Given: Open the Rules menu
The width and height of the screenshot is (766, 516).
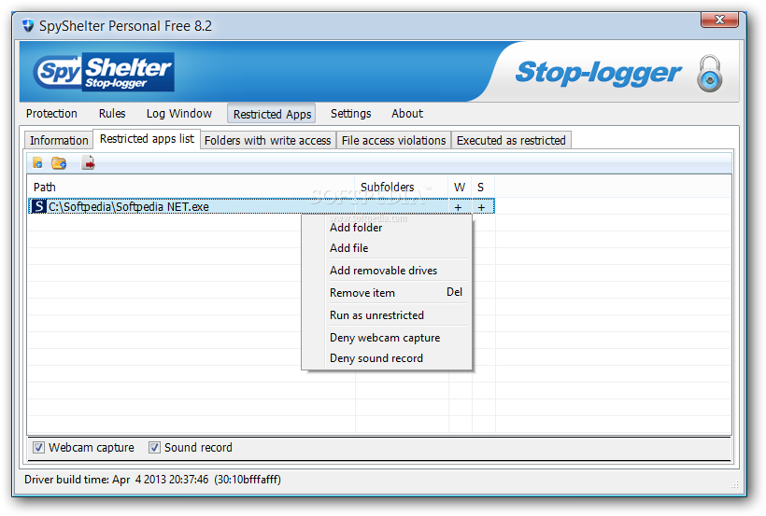Looking at the screenshot, I should 112,114.
